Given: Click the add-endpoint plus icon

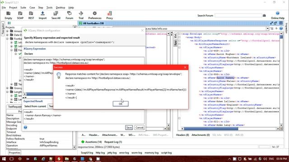Looking at the screenshot, I should click(x=276, y=29).
